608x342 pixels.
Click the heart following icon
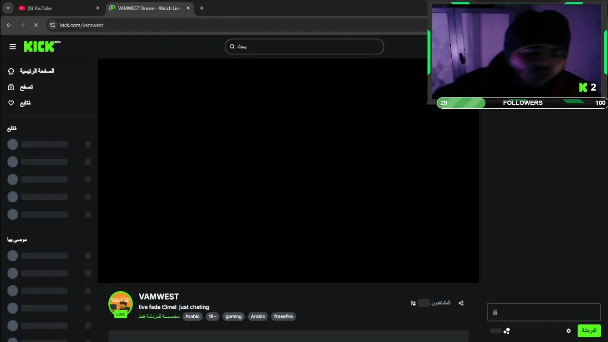pyautogui.click(x=11, y=103)
